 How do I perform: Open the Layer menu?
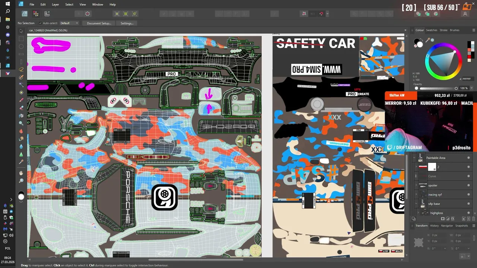[x=55, y=4]
